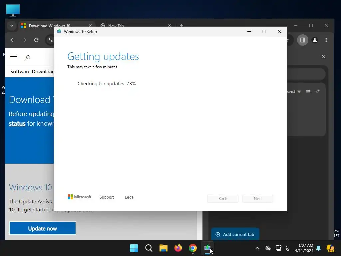The width and height of the screenshot is (341, 256).
Task: Click Add current tab button
Action: pyautogui.click(x=235, y=234)
